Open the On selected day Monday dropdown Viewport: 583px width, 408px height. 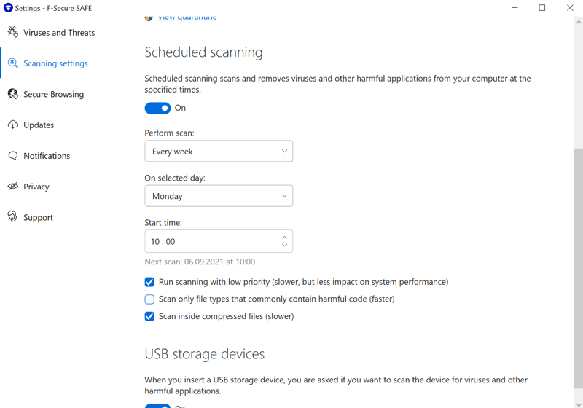click(219, 196)
